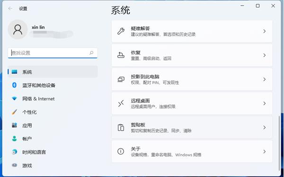Click the paintbrush icon for 个性化
This screenshot has height=177, width=284.
tap(14, 112)
